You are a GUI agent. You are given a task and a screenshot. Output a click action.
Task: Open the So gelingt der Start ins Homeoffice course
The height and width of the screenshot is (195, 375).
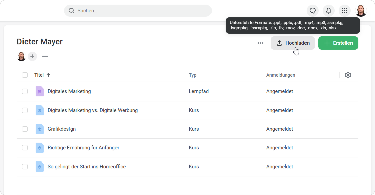tap(87, 167)
